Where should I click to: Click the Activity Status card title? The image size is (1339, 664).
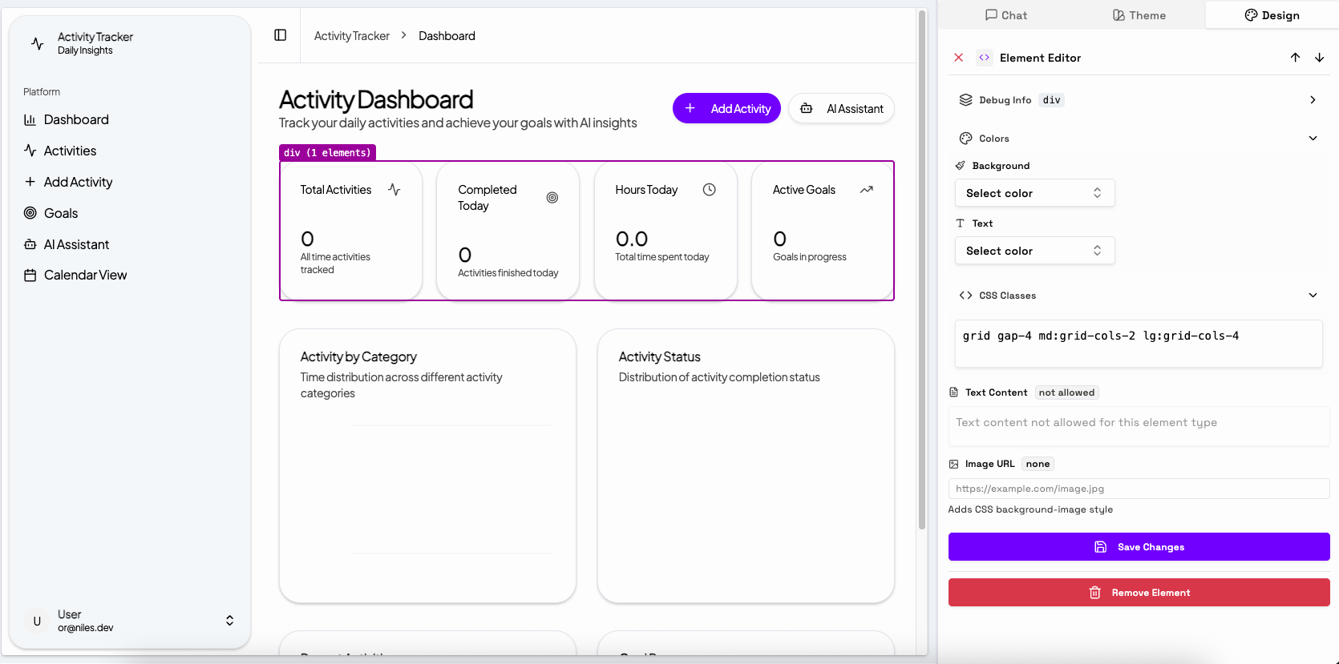tap(659, 357)
